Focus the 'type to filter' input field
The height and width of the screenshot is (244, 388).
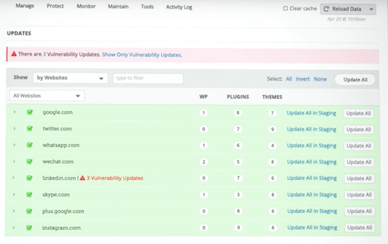point(148,78)
